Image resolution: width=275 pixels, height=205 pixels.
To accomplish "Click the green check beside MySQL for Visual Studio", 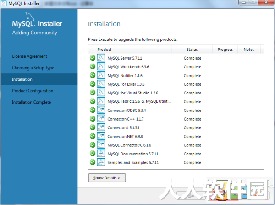I will pyautogui.click(x=93, y=93).
